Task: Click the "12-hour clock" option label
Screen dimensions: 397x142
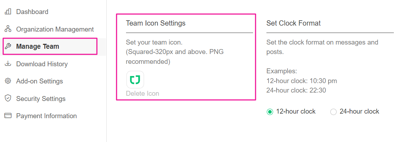Action: pos(296,111)
